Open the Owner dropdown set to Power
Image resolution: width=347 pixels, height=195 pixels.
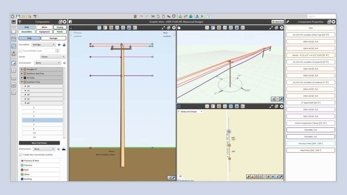click(x=53, y=57)
